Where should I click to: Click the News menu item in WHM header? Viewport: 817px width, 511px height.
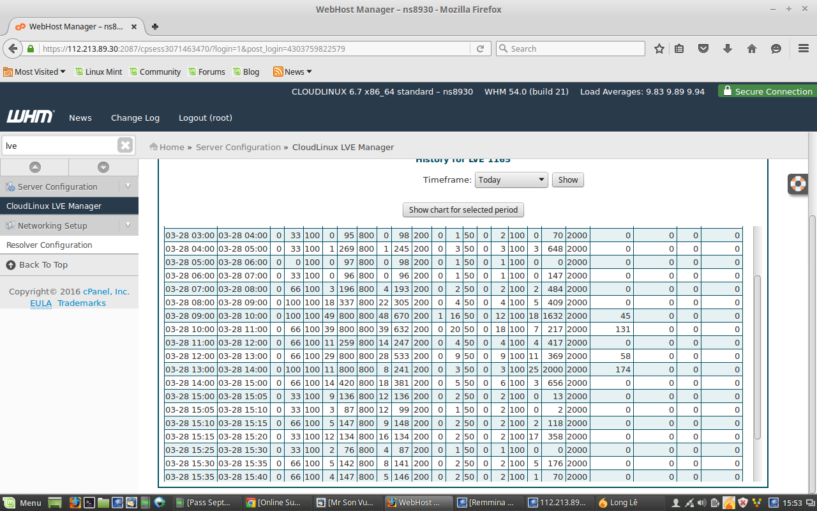(x=80, y=118)
